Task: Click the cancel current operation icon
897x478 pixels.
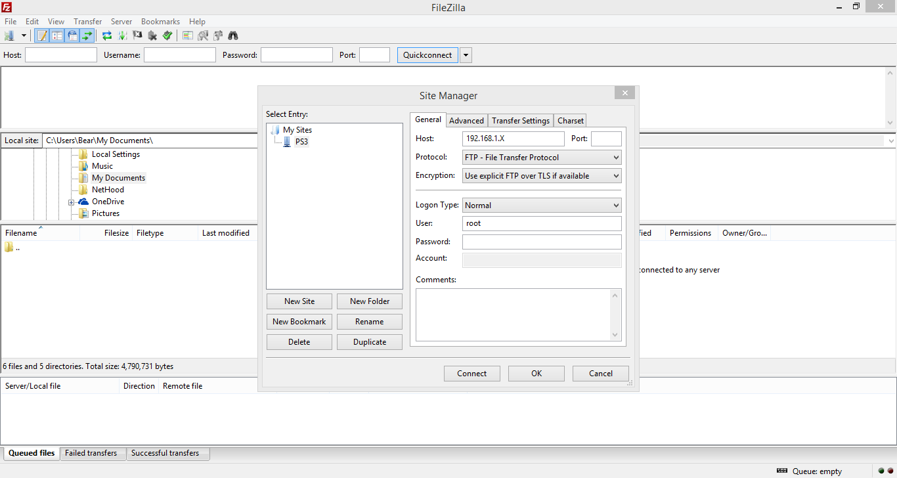Action: coord(137,35)
